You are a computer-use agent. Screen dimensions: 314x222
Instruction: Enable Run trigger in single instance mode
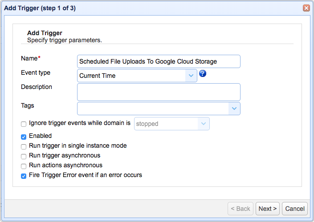[x=24, y=146]
